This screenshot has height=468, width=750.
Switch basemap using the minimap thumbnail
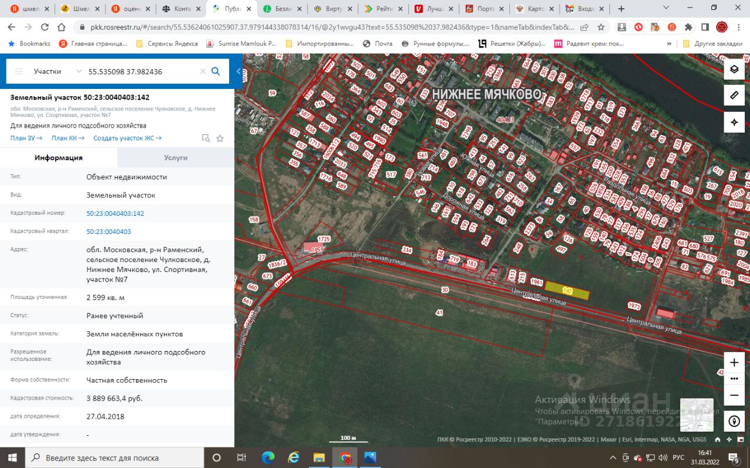coord(697,414)
